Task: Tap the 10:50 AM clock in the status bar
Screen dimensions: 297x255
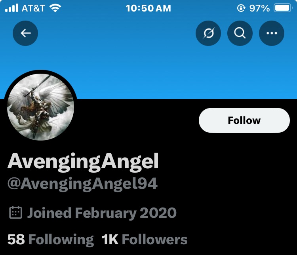Action: point(148,8)
